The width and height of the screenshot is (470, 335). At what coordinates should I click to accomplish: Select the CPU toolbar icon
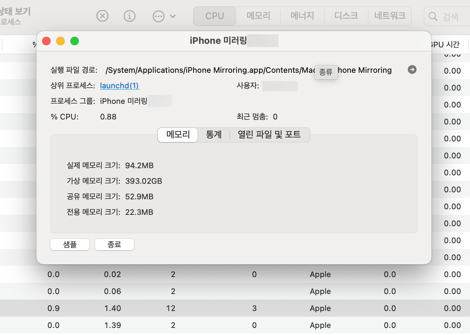click(215, 16)
